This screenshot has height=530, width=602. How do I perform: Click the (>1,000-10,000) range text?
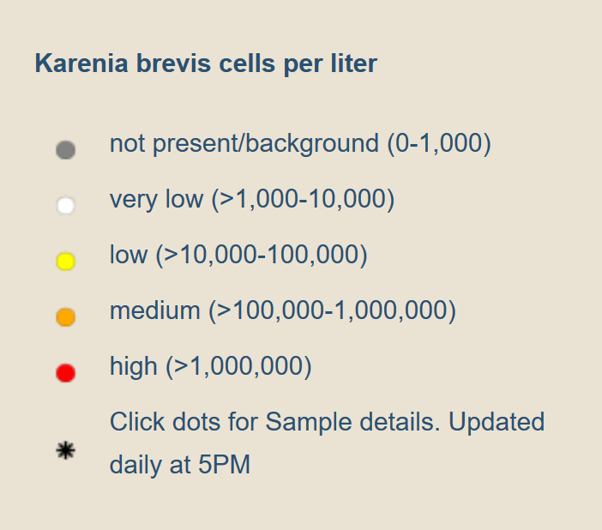304,200
